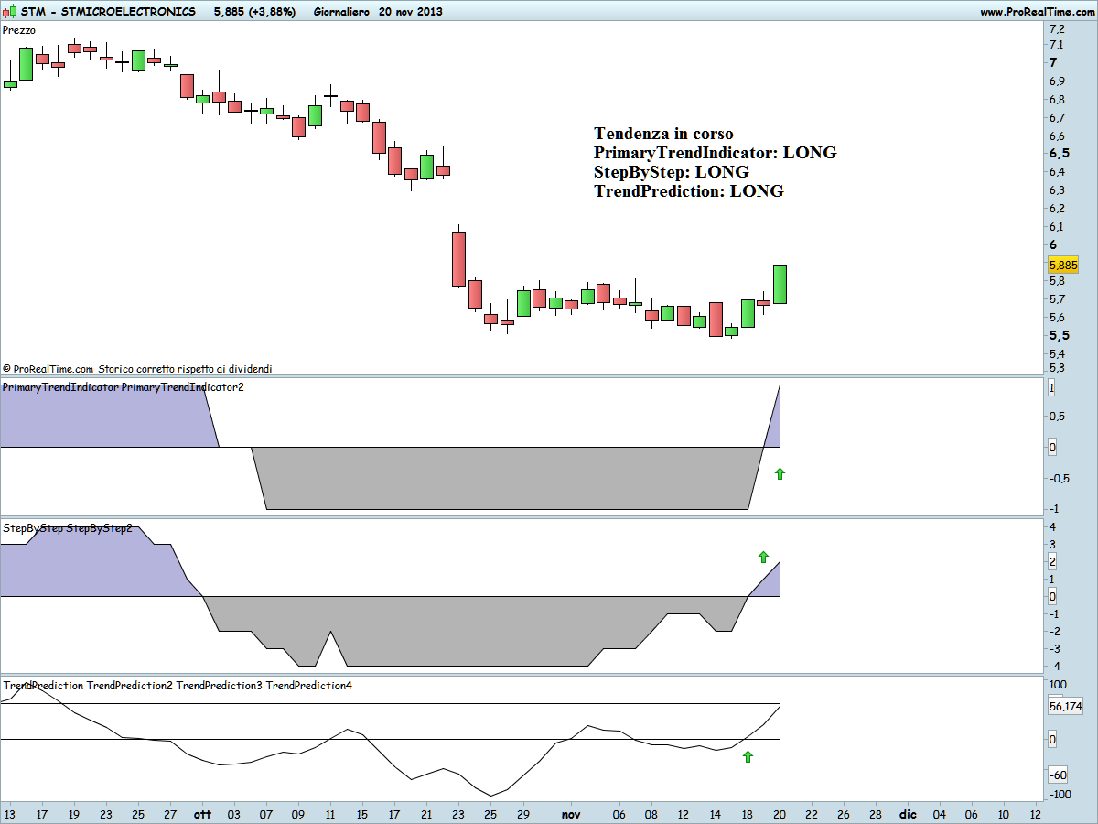
Task: Click the 20 nov 2013 date in header
Action: (411, 11)
